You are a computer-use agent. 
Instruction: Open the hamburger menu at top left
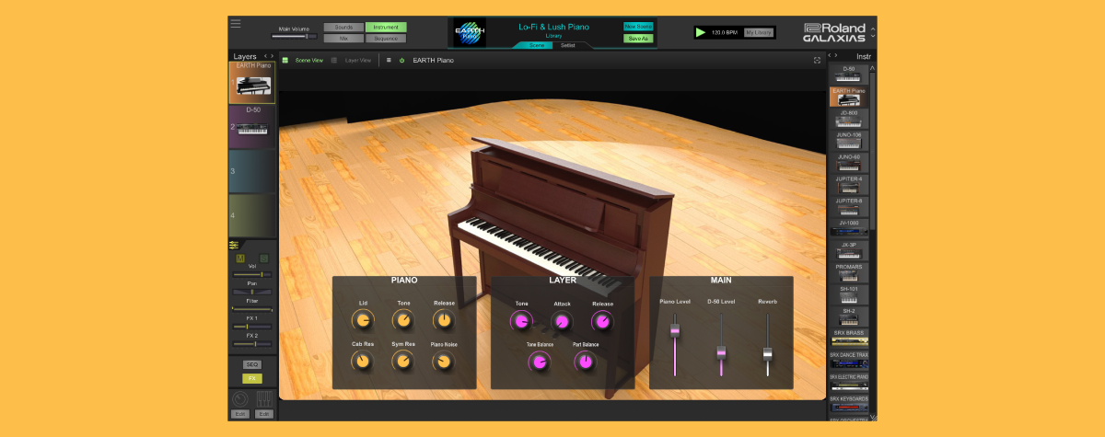pos(237,23)
